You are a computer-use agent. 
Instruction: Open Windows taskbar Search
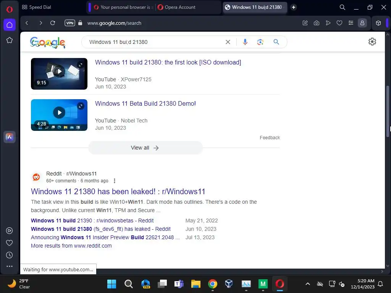128,284
